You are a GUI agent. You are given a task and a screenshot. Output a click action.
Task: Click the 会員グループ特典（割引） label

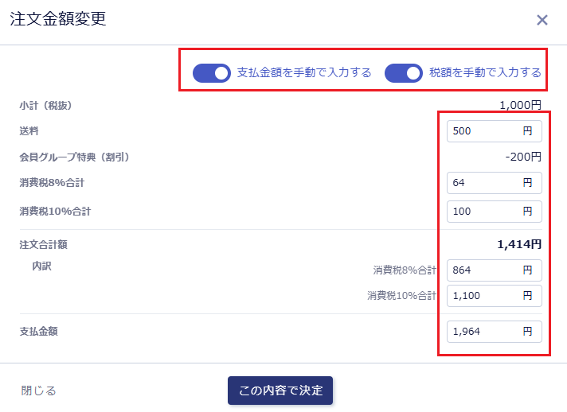[x=74, y=157]
